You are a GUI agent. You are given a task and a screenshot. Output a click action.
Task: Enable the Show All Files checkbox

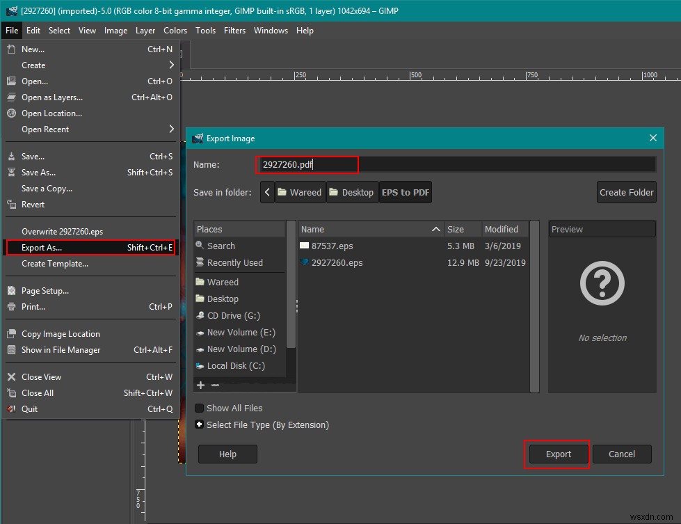200,408
